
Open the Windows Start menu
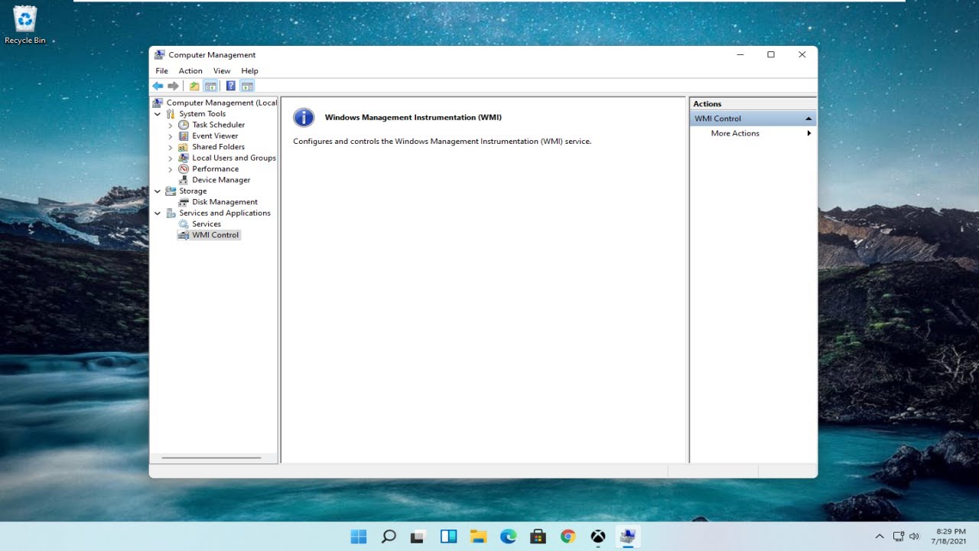(x=359, y=536)
